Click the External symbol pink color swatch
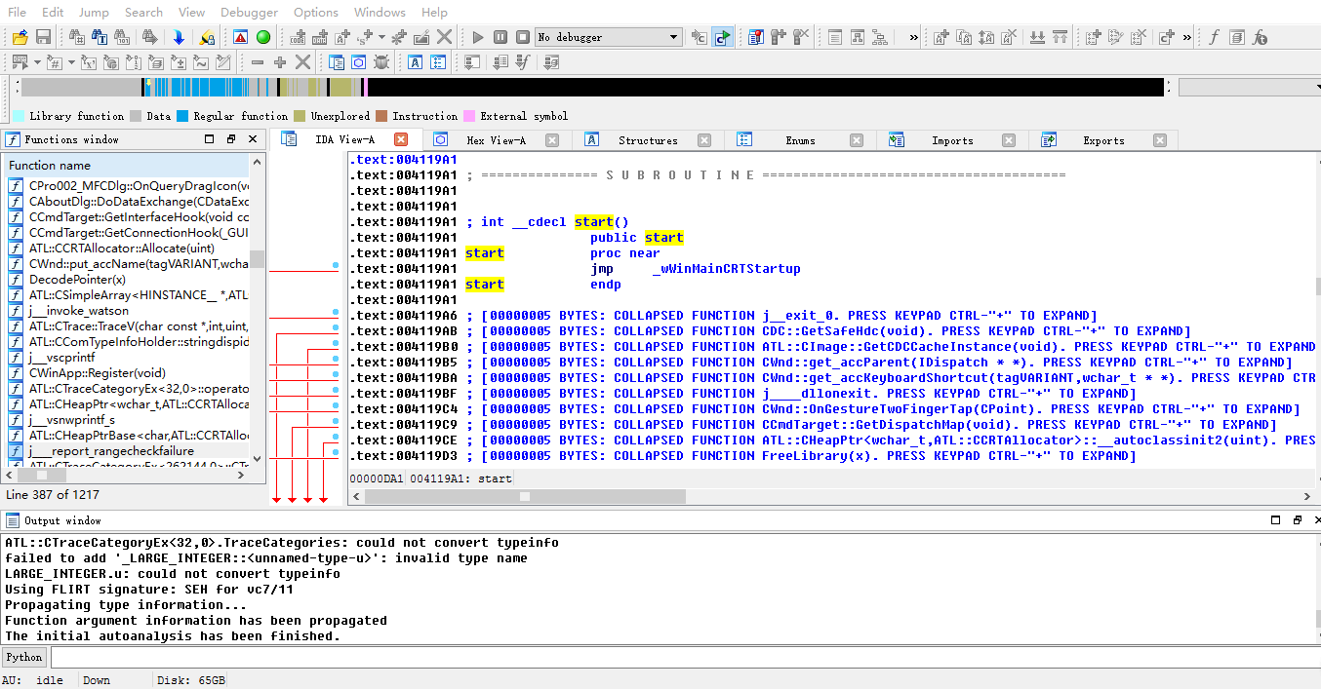 tap(469, 116)
